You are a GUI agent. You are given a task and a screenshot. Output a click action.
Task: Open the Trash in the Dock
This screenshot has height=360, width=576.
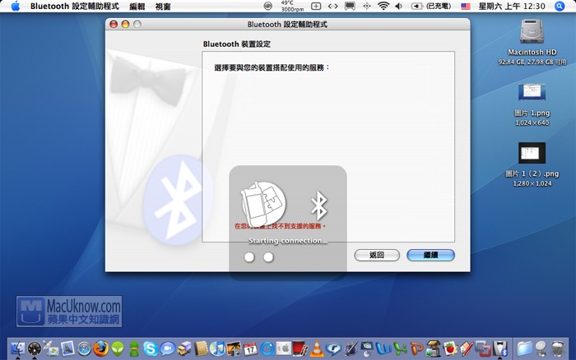click(558, 348)
